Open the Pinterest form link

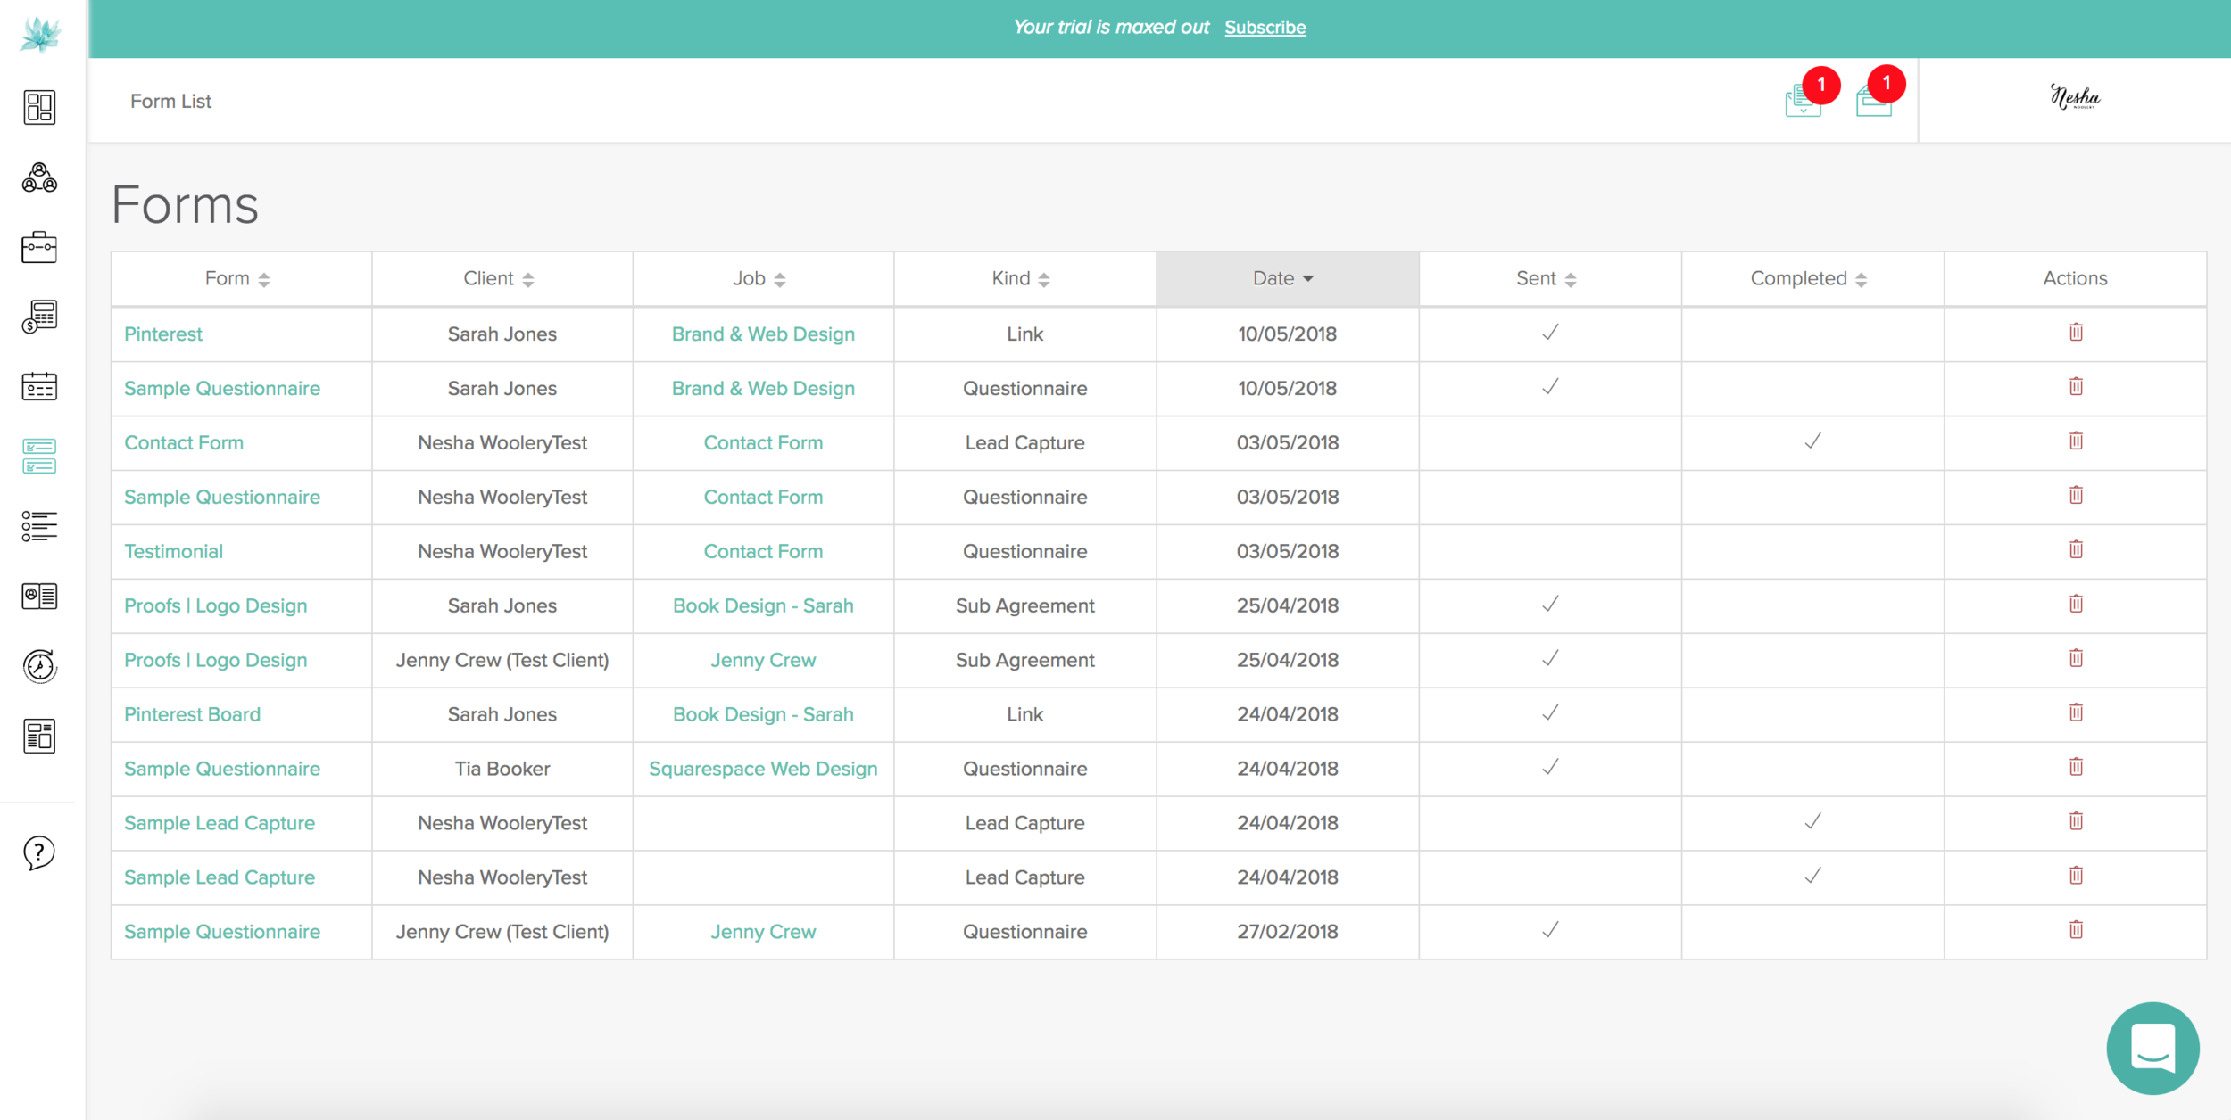163,334
